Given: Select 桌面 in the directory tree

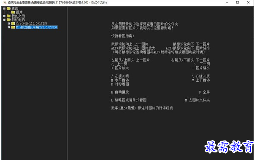Looking at the screenshot, I should tap(15, 8).
